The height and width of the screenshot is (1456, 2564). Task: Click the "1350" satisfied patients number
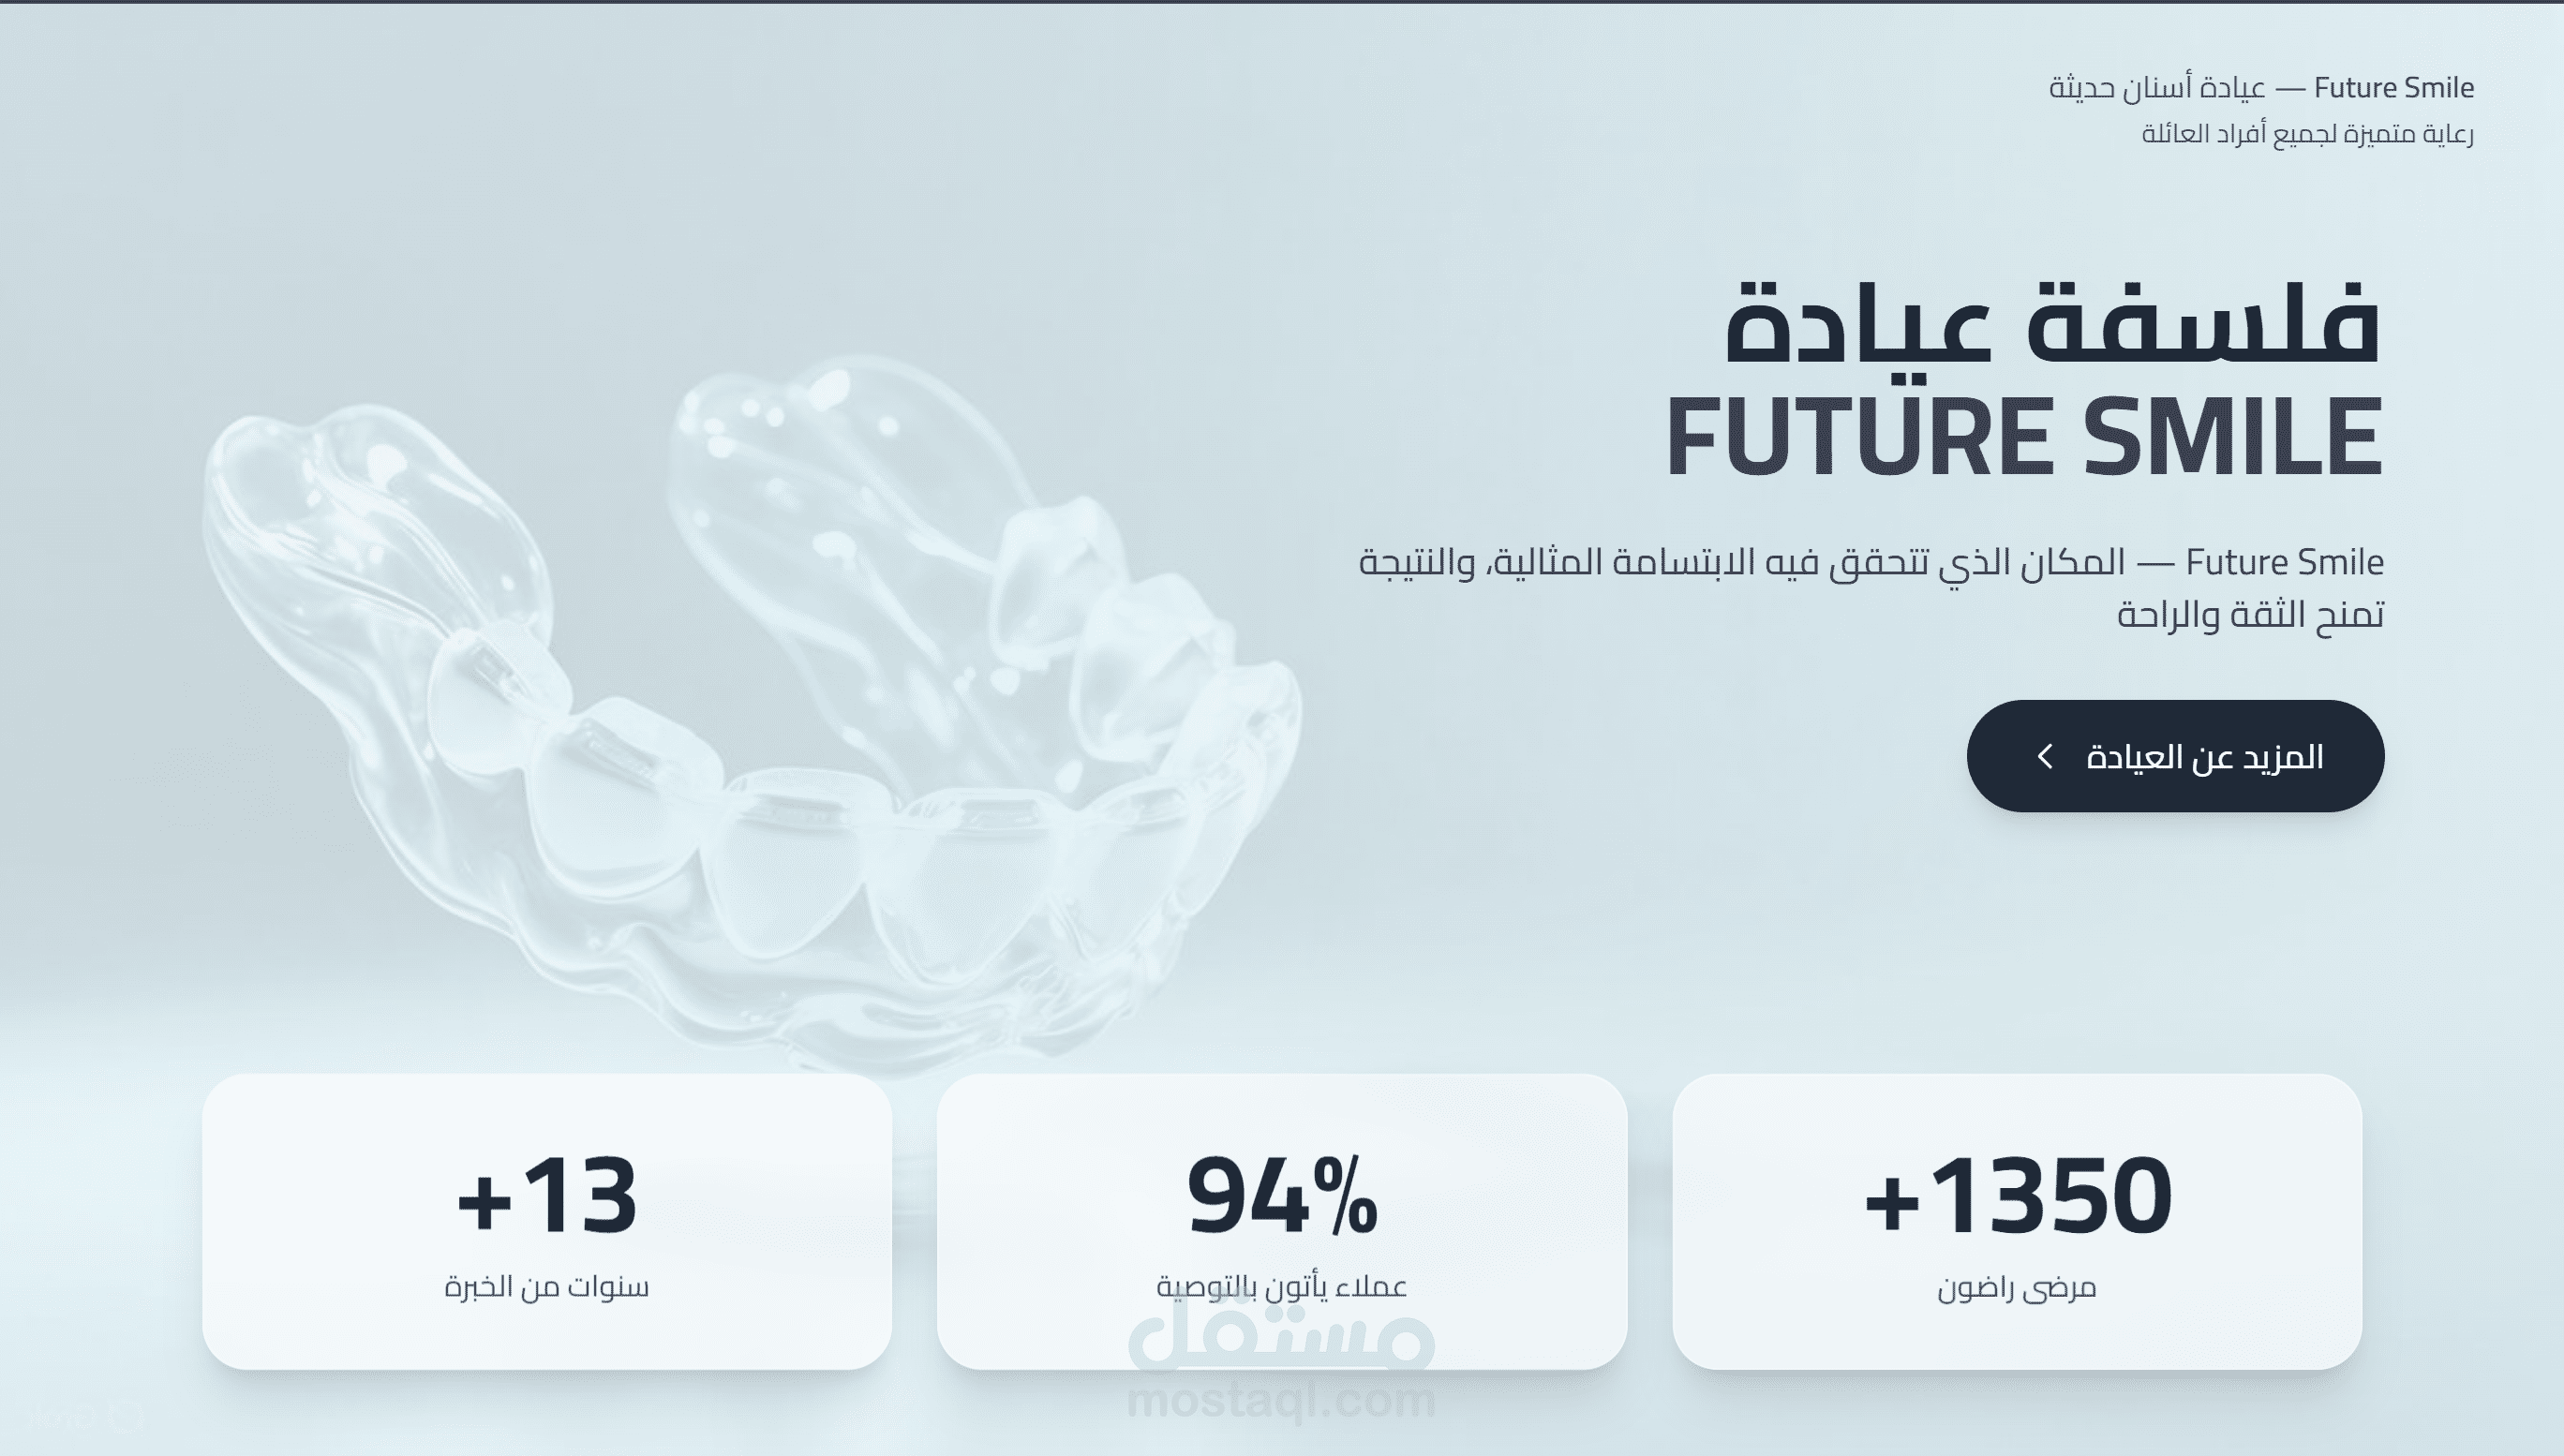tap(2050, 1196)
